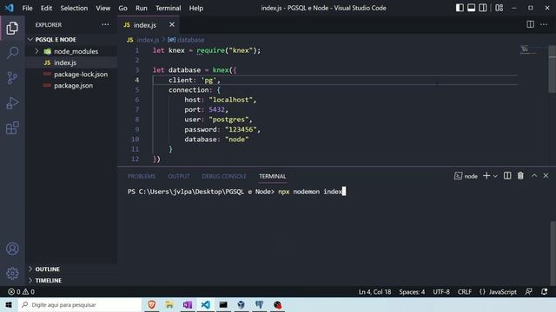Open the File menu

pyautogui.click(x=27, y=8)
